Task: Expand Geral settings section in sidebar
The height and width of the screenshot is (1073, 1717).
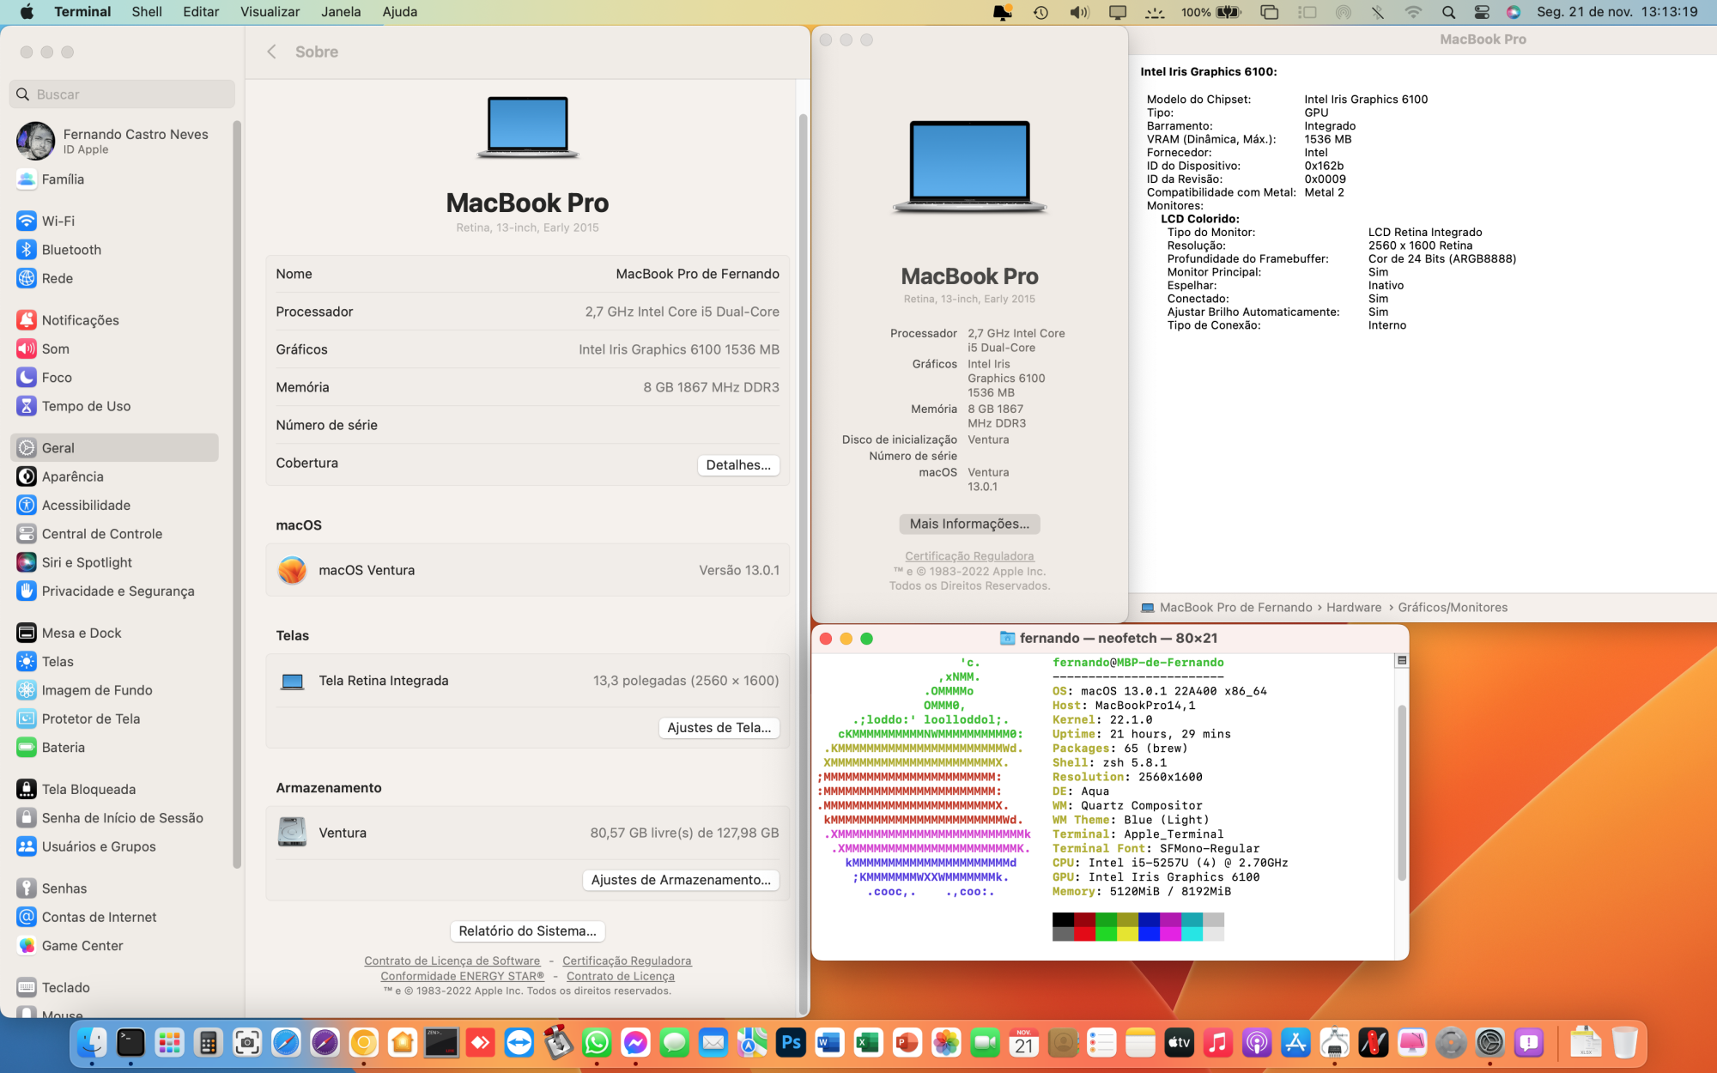Action: coord(116,446)
